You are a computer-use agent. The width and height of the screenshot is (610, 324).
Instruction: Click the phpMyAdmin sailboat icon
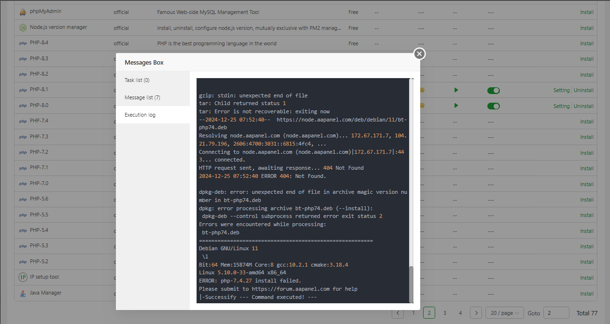point(23,12)
